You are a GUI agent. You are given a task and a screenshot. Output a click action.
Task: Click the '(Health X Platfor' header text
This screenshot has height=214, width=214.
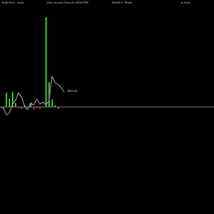coord(122,3)
